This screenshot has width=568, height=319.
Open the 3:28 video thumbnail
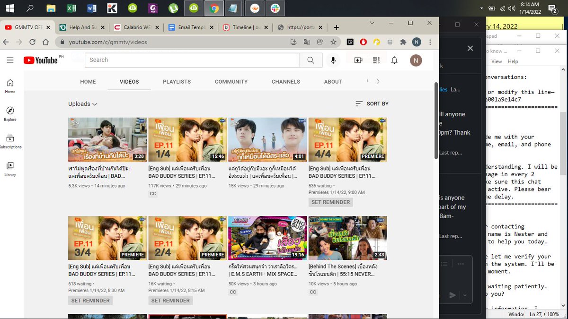click(107, 139)
